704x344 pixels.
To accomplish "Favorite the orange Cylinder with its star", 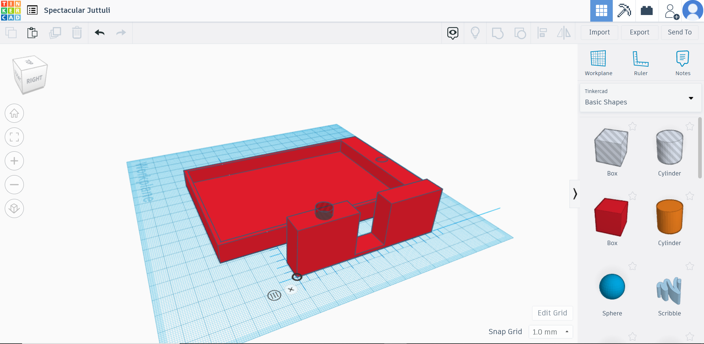I will [690, 196].
